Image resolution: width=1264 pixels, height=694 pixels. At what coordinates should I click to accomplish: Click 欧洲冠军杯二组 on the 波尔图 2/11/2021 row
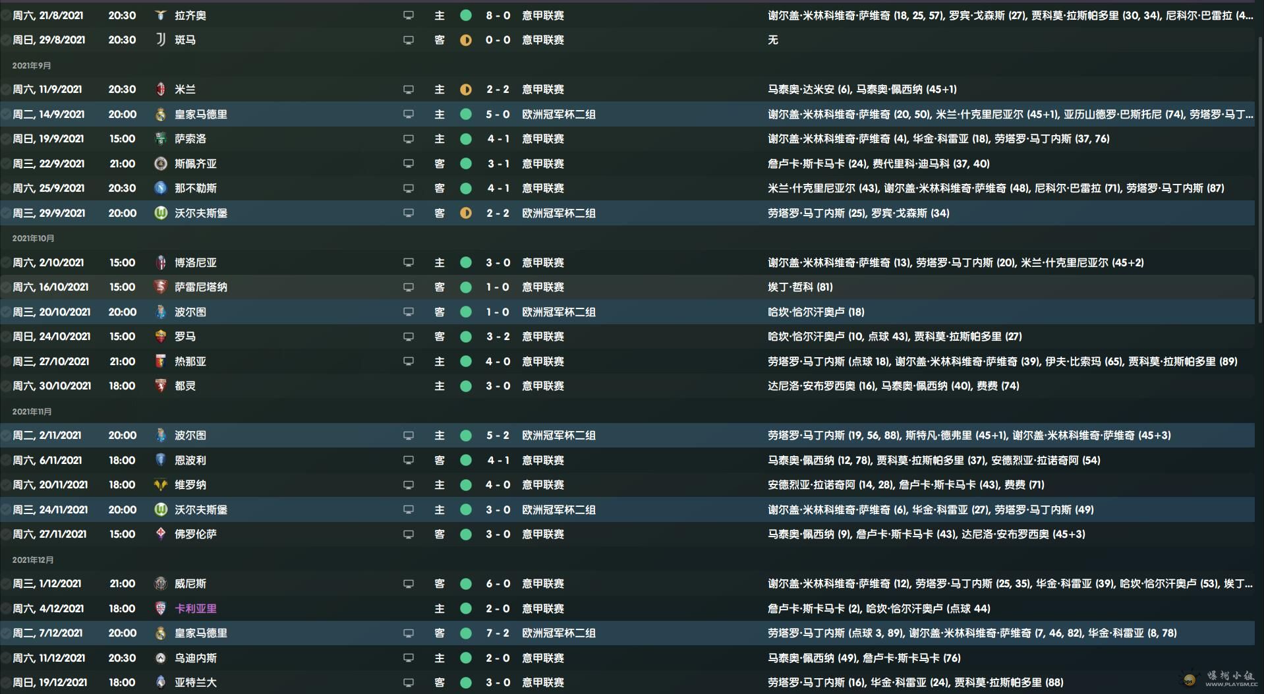559,436
